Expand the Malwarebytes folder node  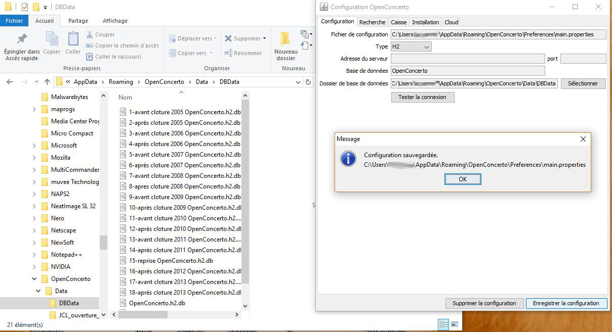point(34,97)
